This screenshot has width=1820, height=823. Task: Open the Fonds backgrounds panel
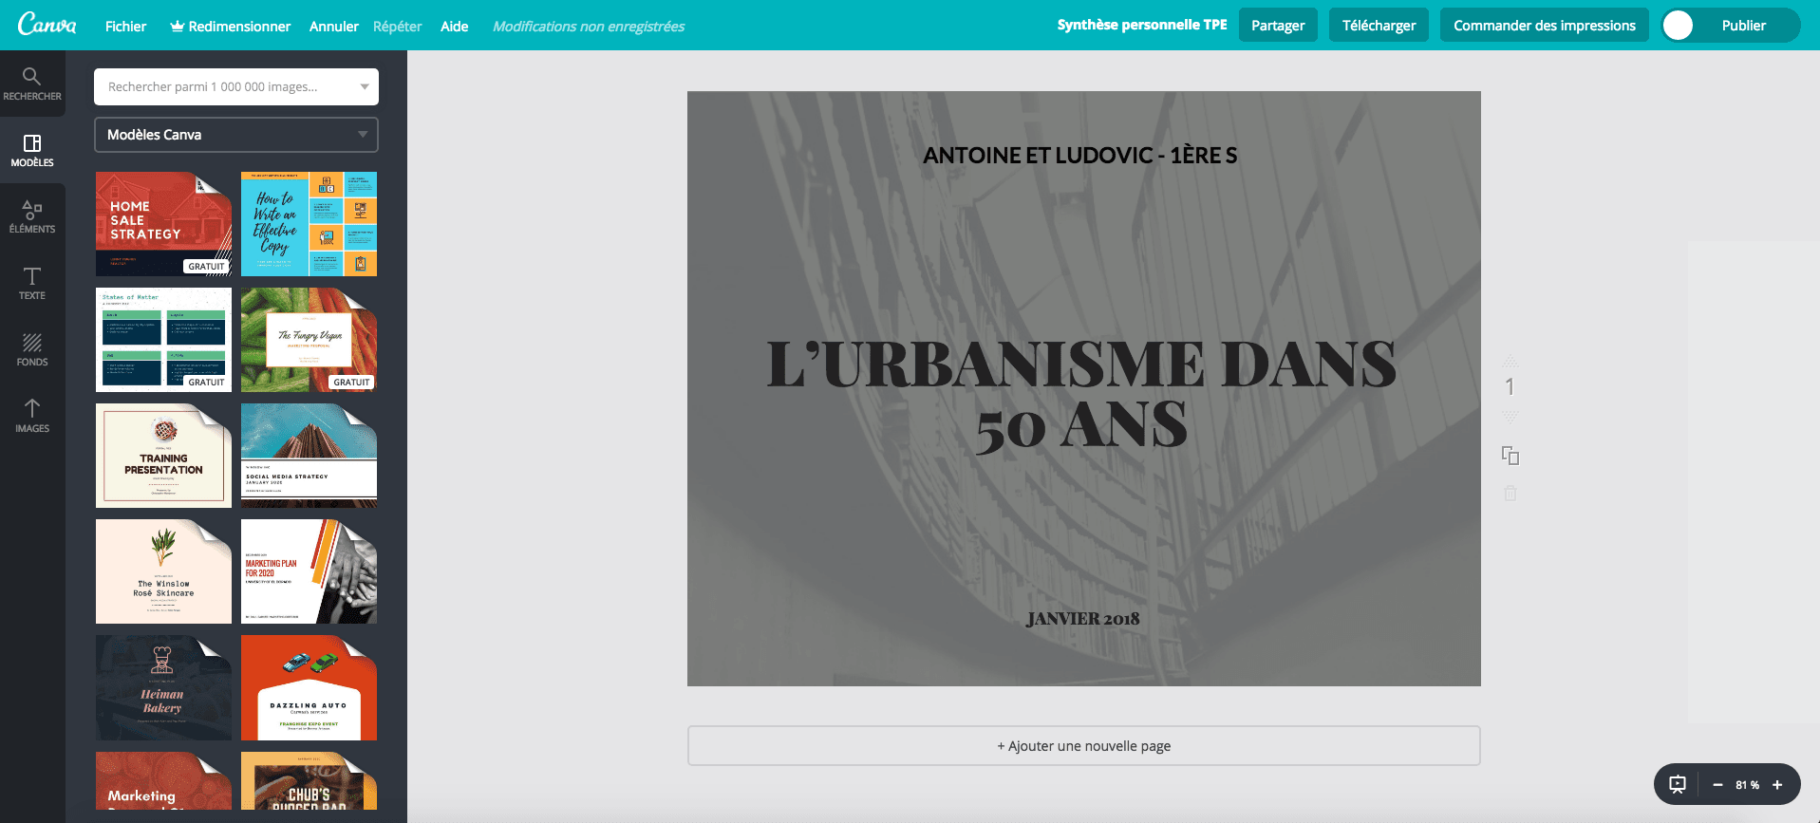[x=32, y=350]
